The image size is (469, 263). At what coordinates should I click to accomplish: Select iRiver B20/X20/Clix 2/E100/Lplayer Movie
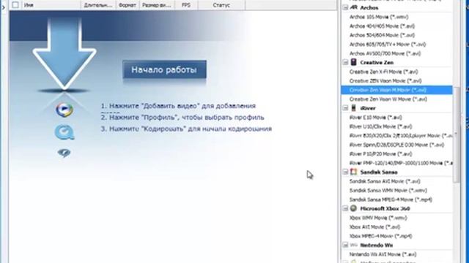tap(401, 136)
